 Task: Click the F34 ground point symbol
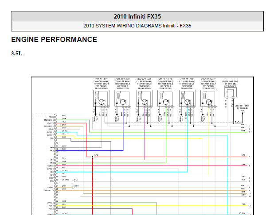[243, 114]
